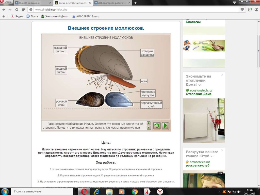The image size is (260, 195).
Task: Click the green play arrow button
Action: 166,126
